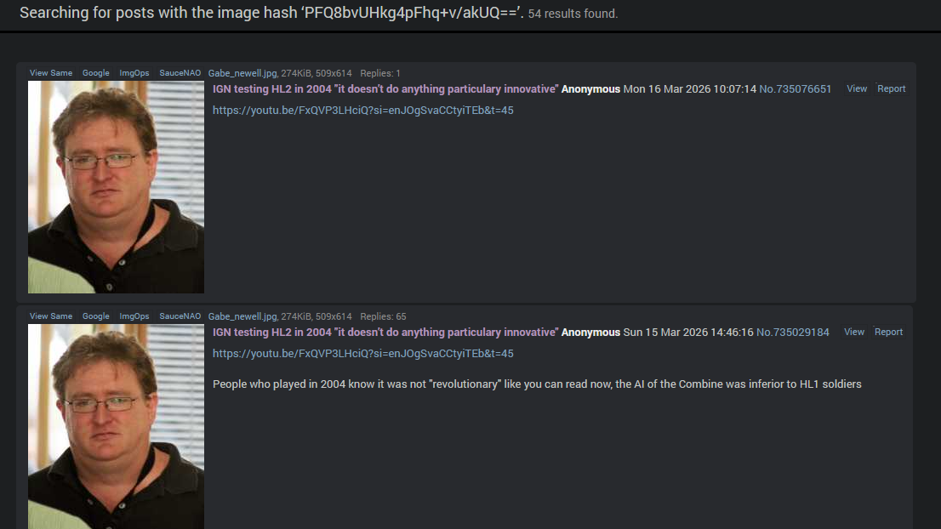
Task: Click the 'Searching for posts with the image hash' heading
Action: (272, 14)
